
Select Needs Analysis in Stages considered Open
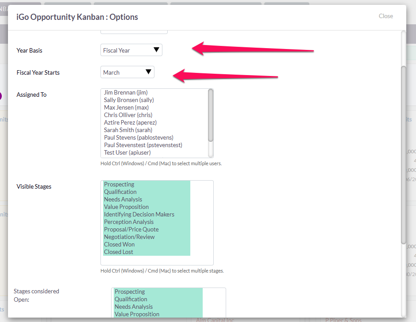pos(158,307)
